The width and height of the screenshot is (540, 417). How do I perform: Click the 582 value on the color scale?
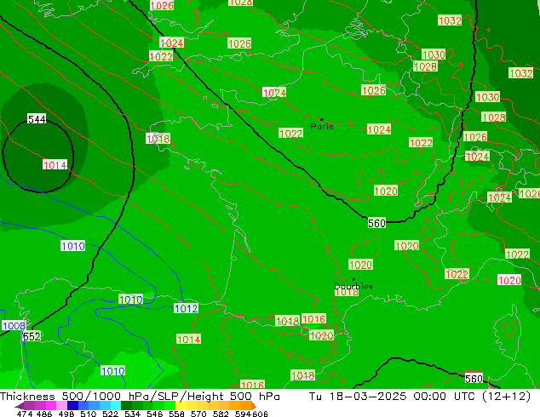[x=221, y=414]
